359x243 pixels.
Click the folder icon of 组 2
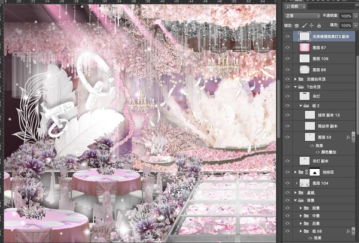tap(306, 106)
